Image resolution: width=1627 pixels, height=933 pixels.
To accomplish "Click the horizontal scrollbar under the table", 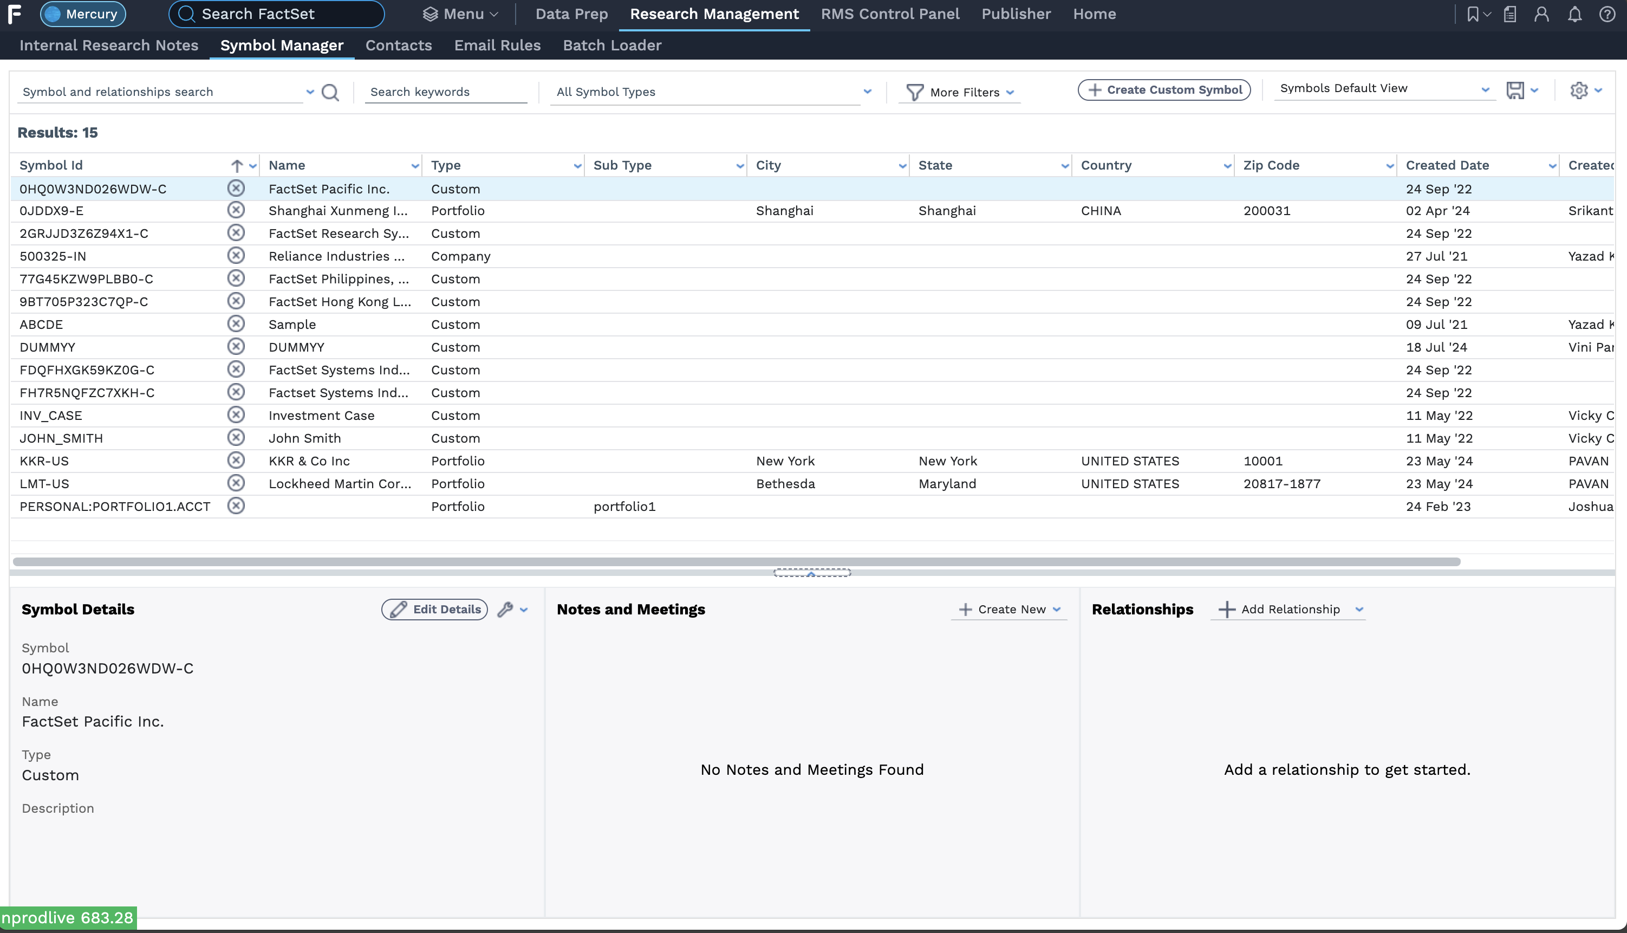I will coord(737,561).
